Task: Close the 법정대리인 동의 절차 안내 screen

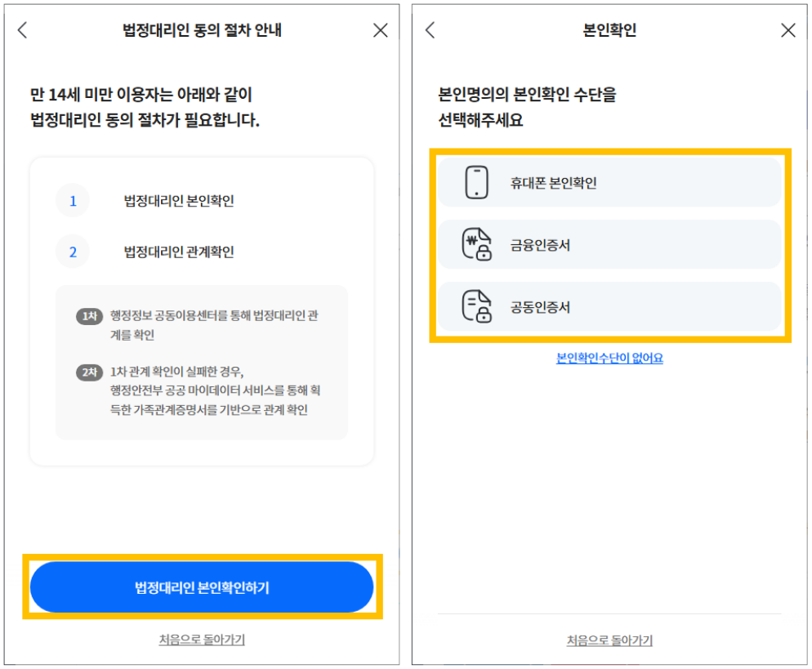Action: (x=380, y=31)
